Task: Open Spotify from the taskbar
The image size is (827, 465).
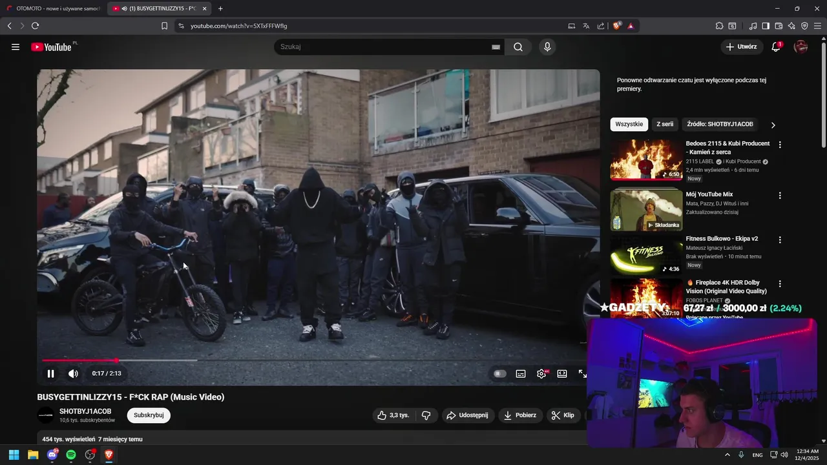Action: 71,455
